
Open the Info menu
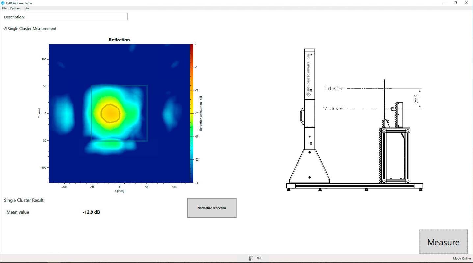26,8
